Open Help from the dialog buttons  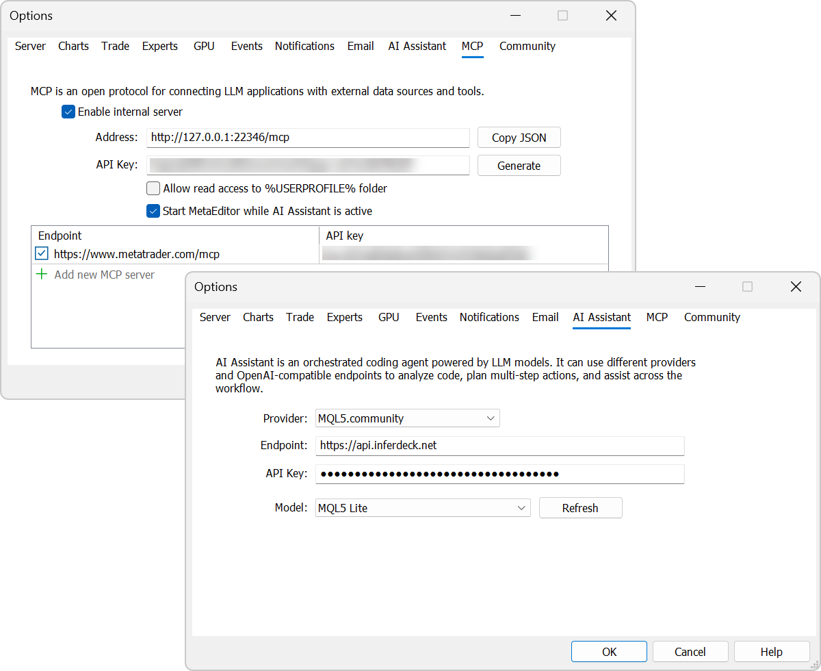pyautogui.click(x=772, y=652)
